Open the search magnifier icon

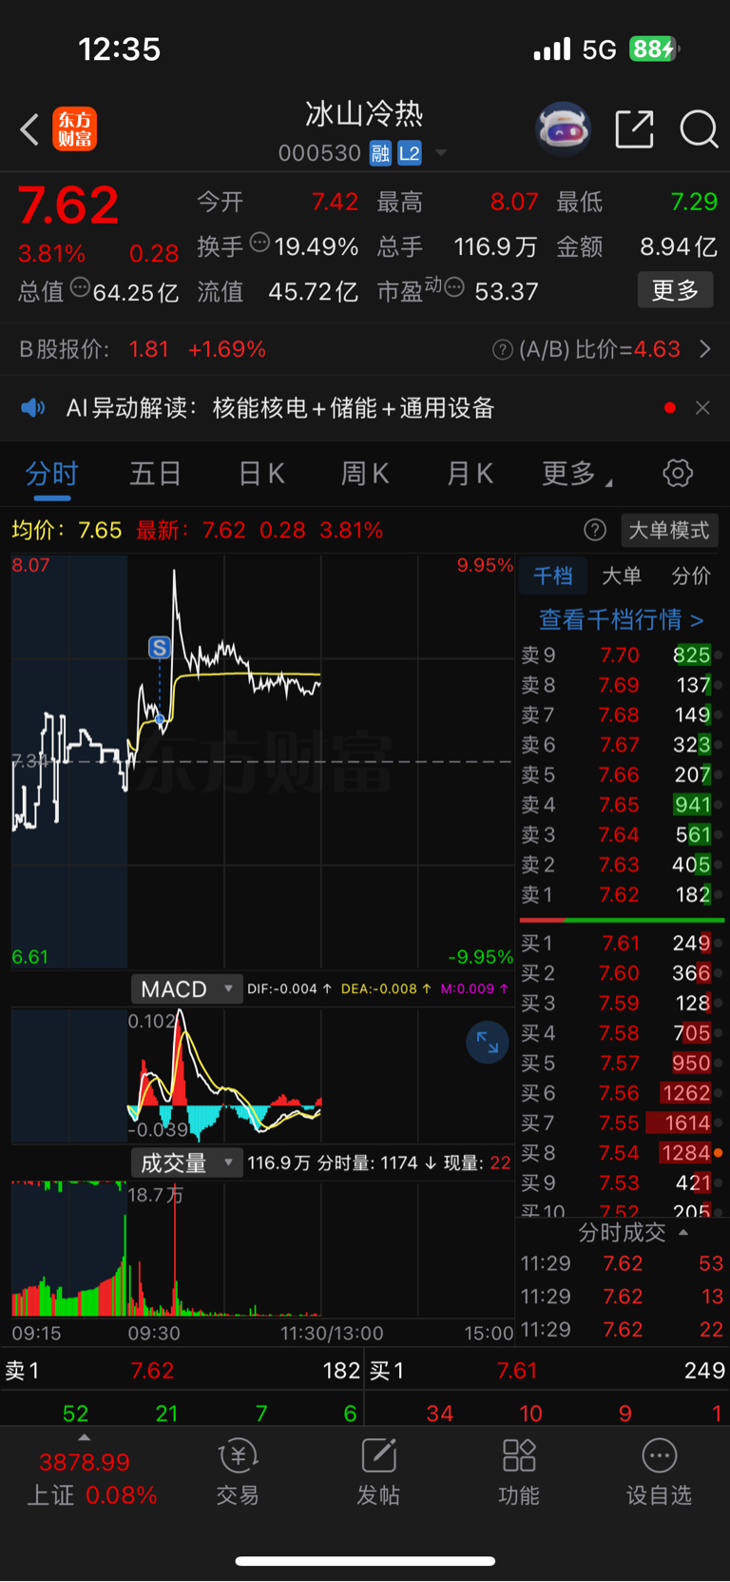click(699, 129)
